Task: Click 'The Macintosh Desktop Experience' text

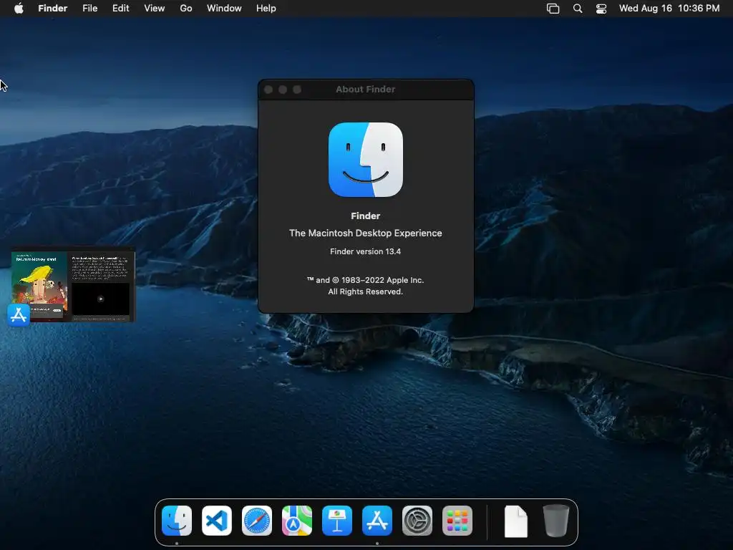Action: point(366,233)
